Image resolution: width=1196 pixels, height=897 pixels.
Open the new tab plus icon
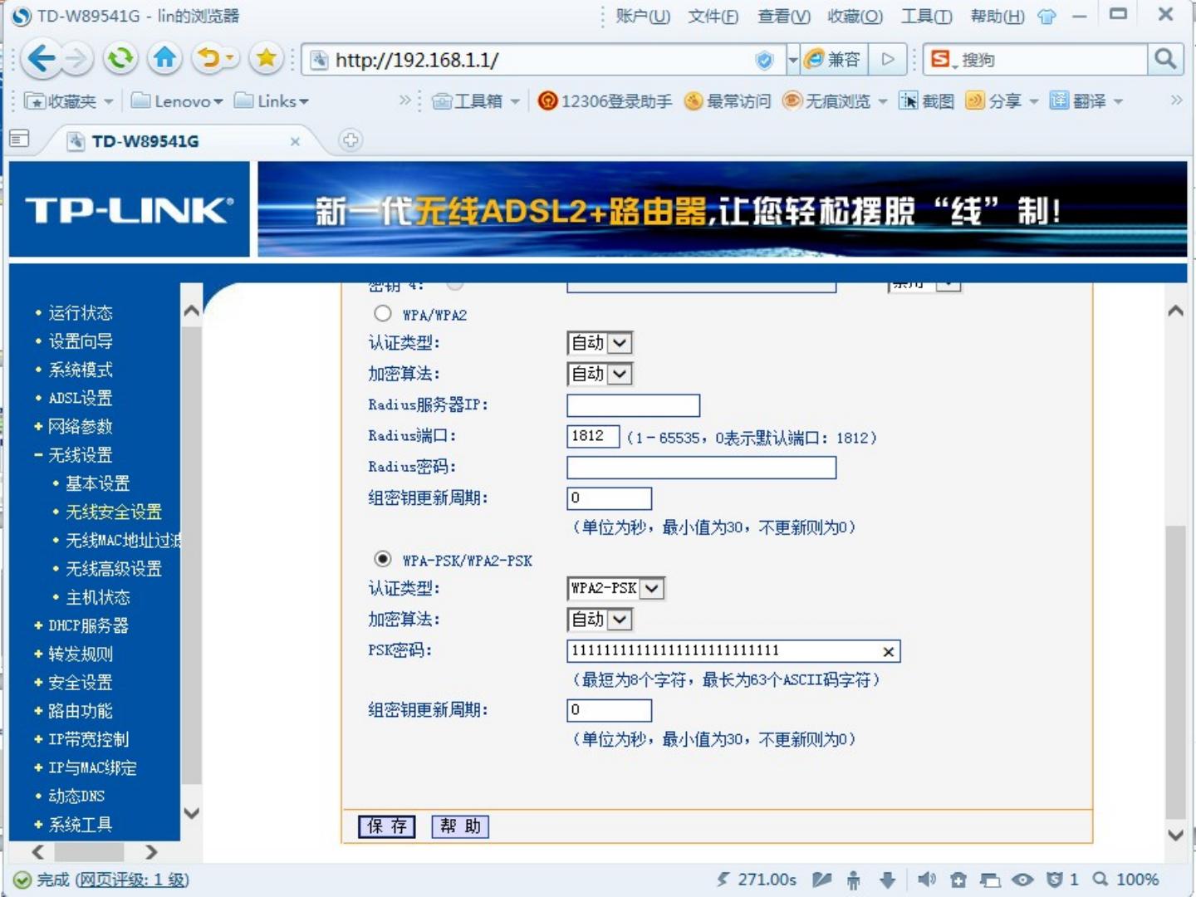click(350, 140)
